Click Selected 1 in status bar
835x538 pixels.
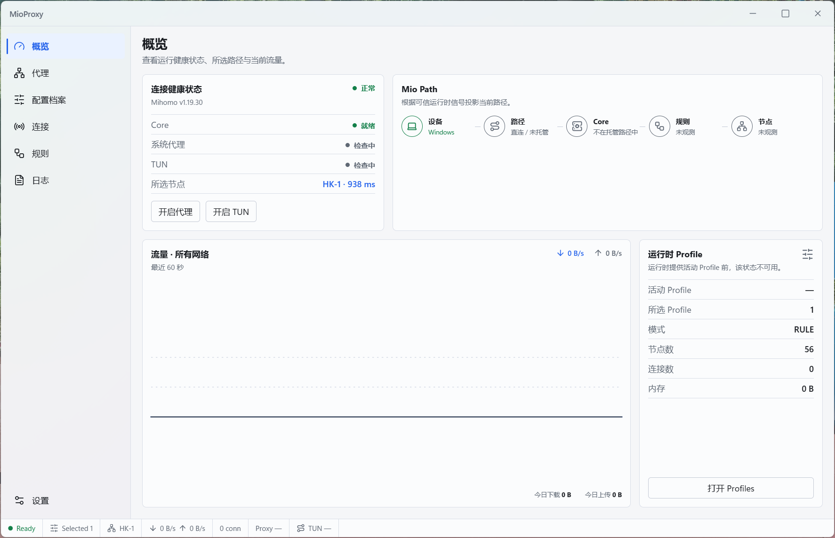click(x=72, y=528)
